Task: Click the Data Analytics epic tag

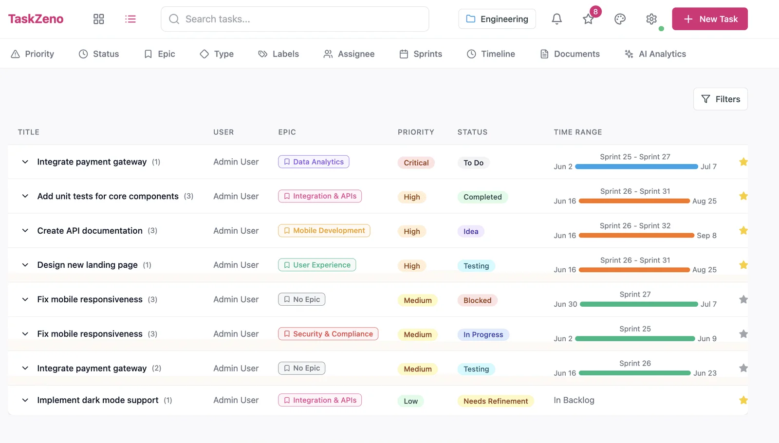Action: [314, 162]
